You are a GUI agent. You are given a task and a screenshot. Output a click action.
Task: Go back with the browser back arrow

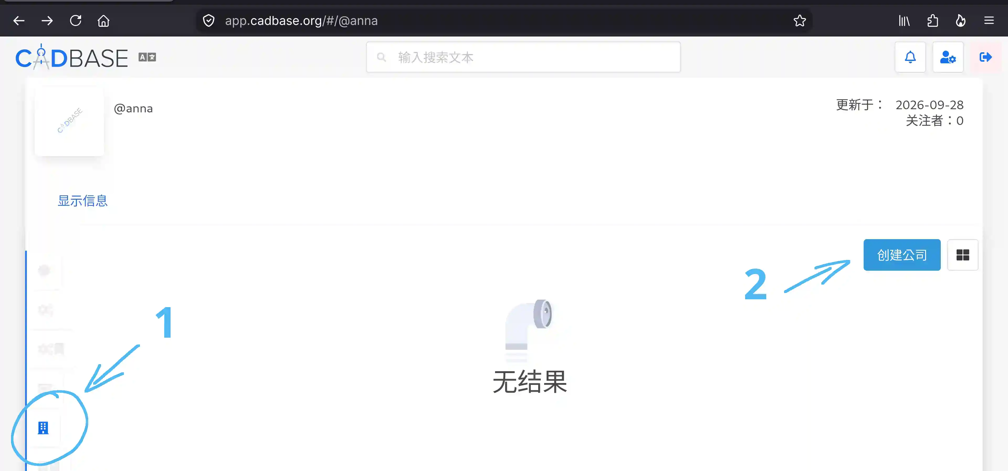pos(19,20)
